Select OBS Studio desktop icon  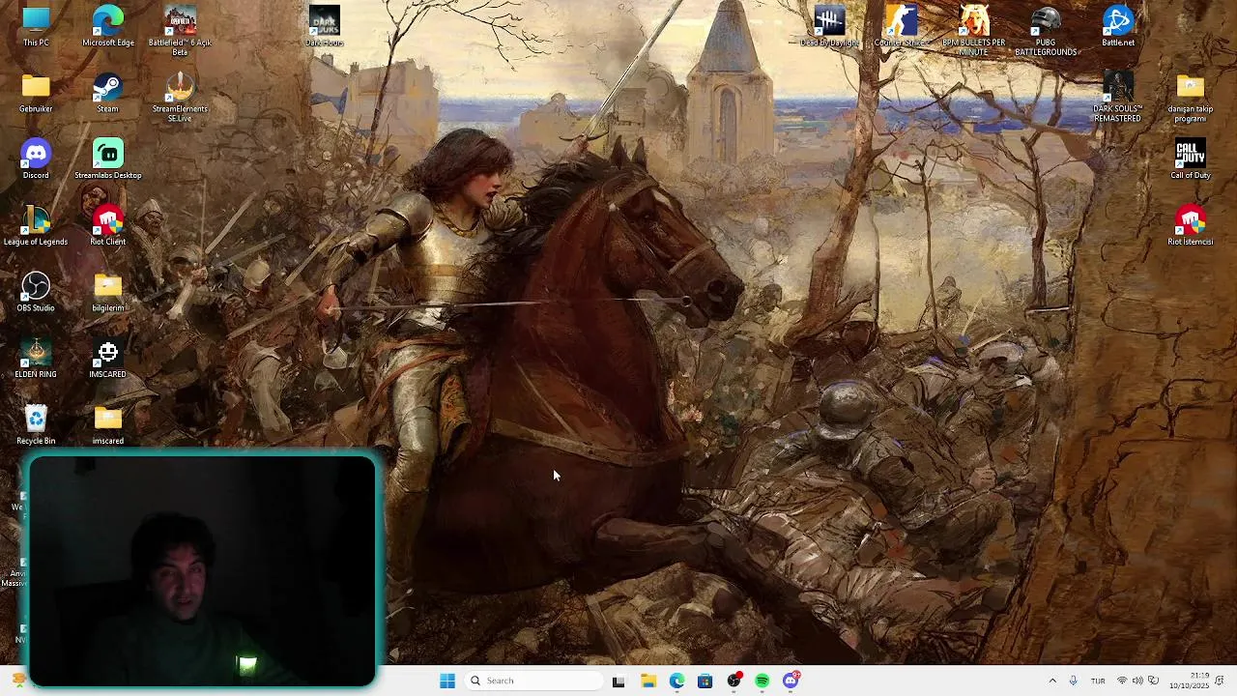(x=36, y=292)
